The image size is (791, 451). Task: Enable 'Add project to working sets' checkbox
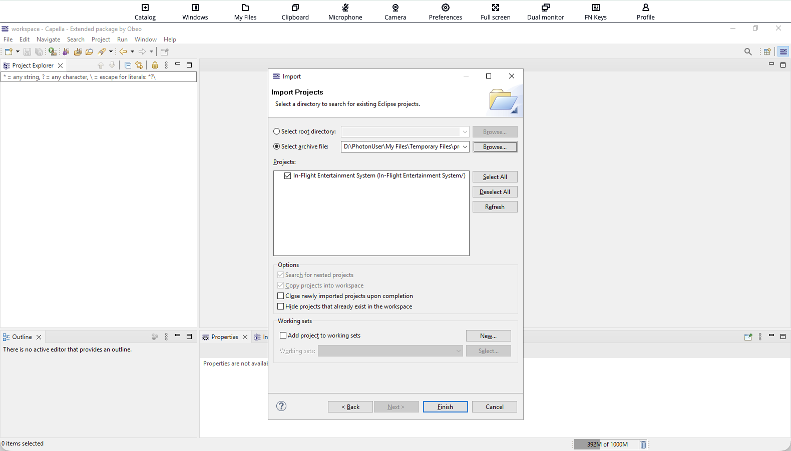tap(283, 335)
